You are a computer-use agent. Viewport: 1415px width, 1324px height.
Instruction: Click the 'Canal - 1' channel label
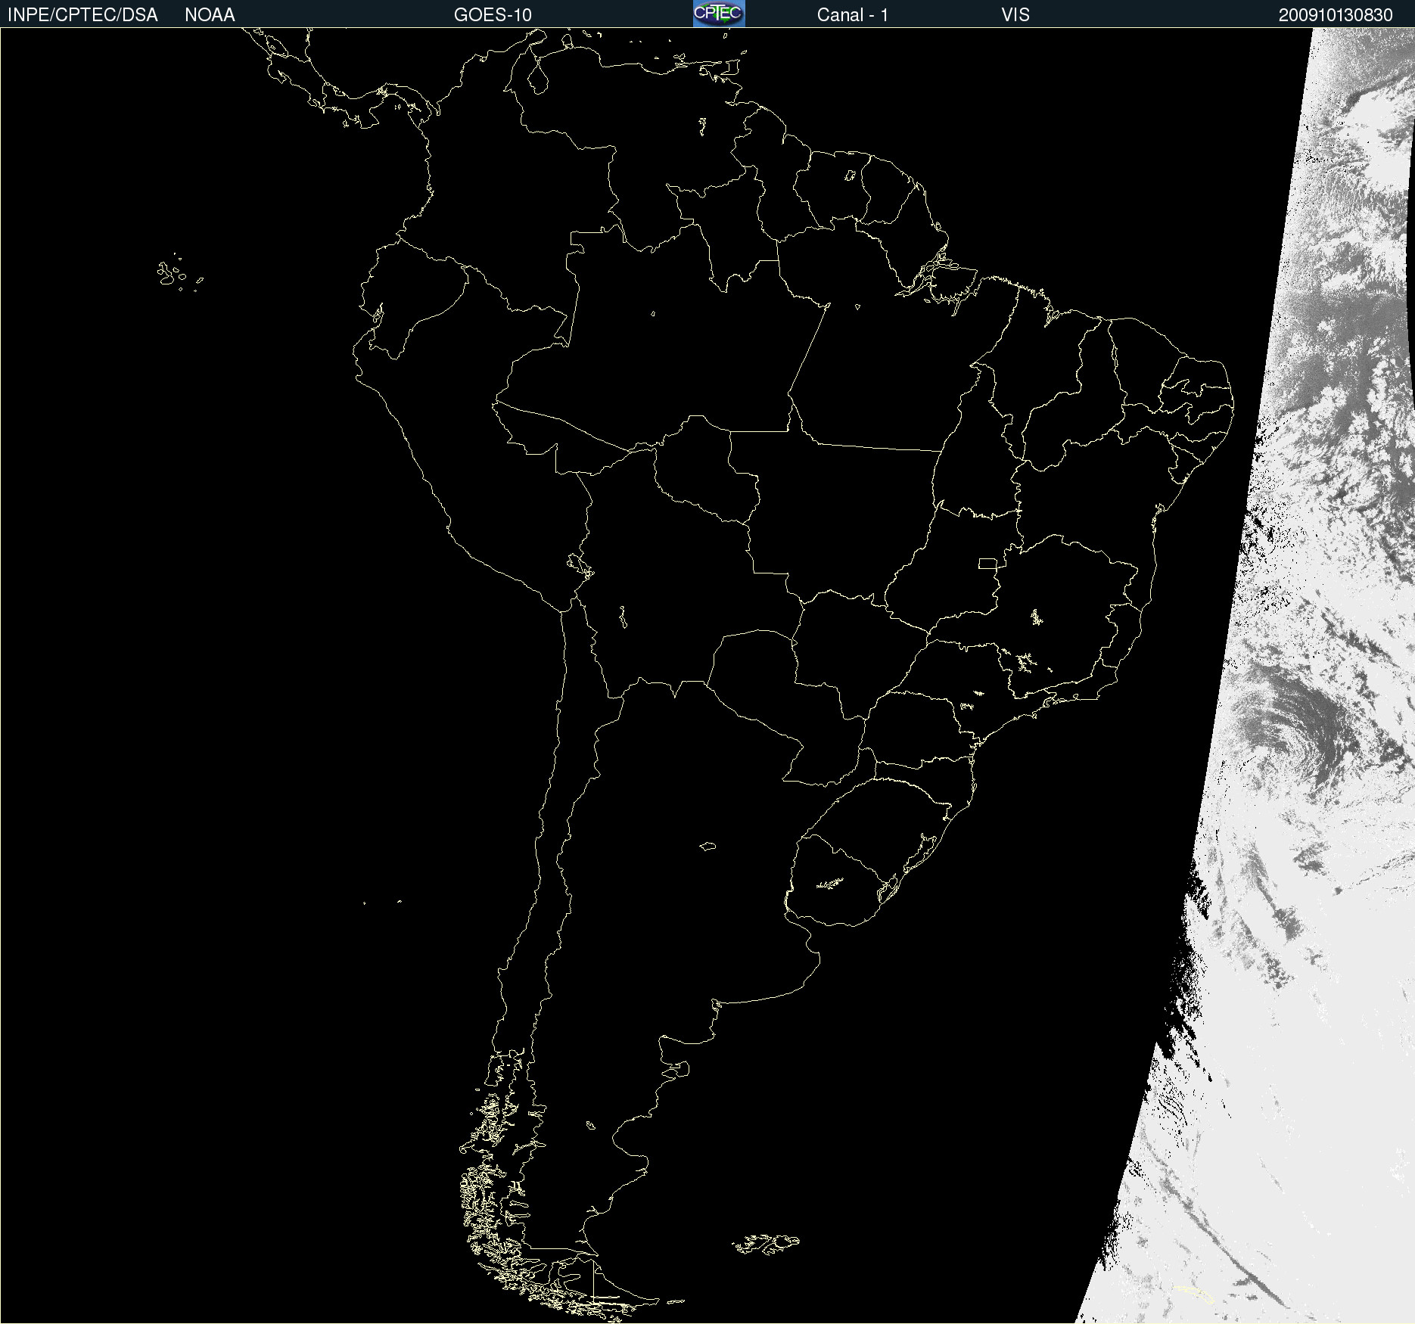point(853,15)
